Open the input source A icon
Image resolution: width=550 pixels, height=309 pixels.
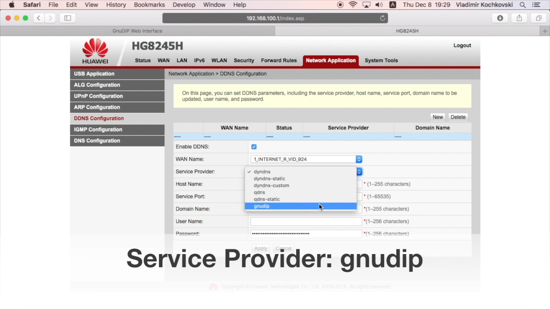(x=392, y=5)
